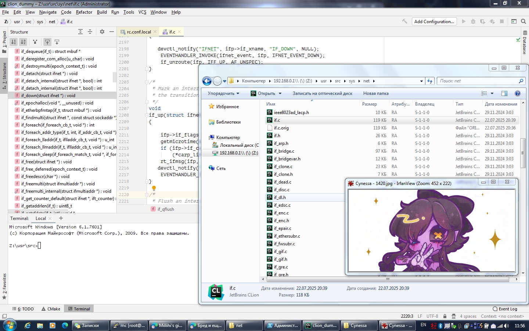
Task: Toggle read-only lock icon in status bar
Action: click(x=445, y=316)
